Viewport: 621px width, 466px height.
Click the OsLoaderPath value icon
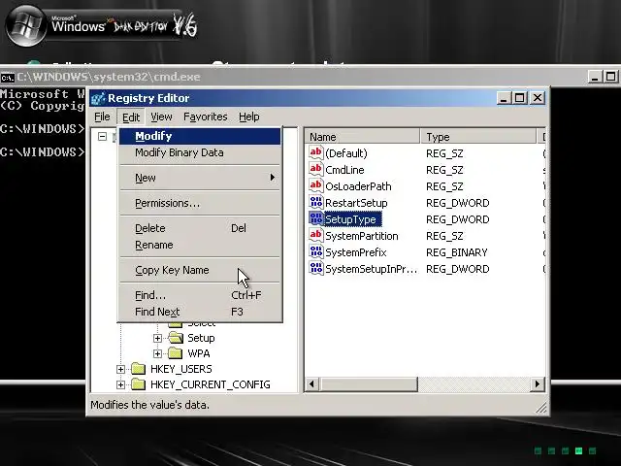pos(315,186)
